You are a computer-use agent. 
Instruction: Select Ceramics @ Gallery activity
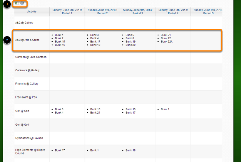point(27,70)
